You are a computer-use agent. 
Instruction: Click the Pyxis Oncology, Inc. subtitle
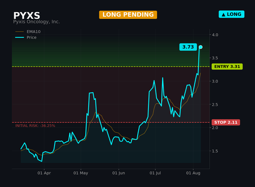(37, 22)
